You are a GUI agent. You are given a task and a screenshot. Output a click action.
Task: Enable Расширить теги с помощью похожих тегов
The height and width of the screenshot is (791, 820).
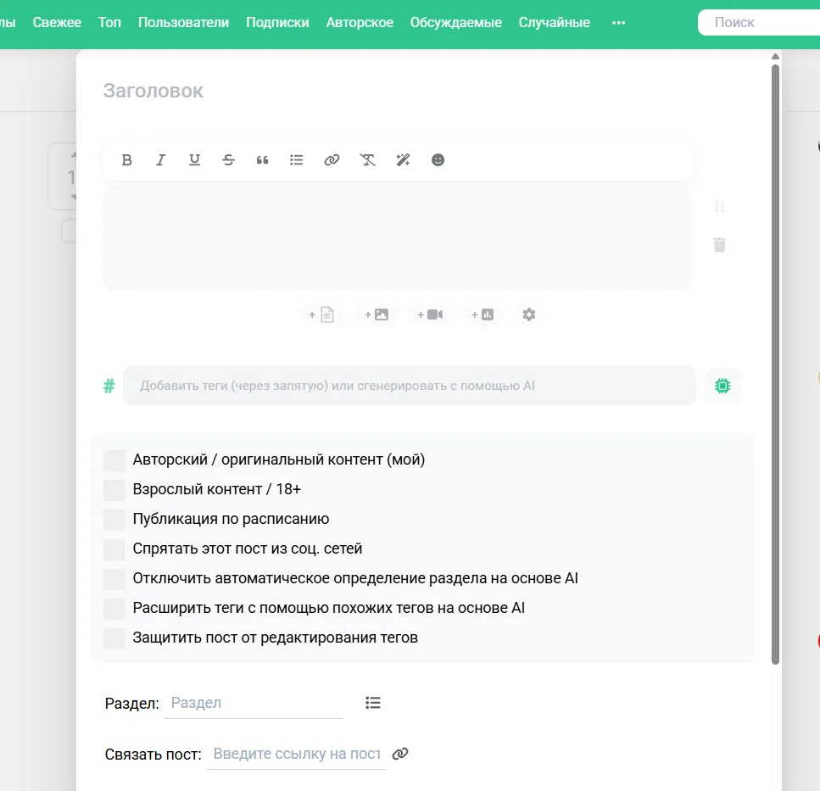(114, 609)
